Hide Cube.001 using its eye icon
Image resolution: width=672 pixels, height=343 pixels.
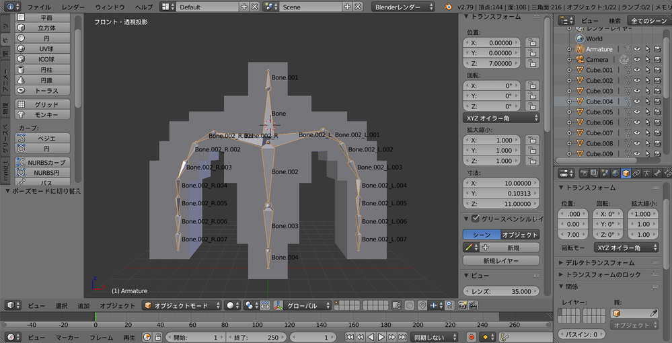pyautogui.click(x=636, y=70)
